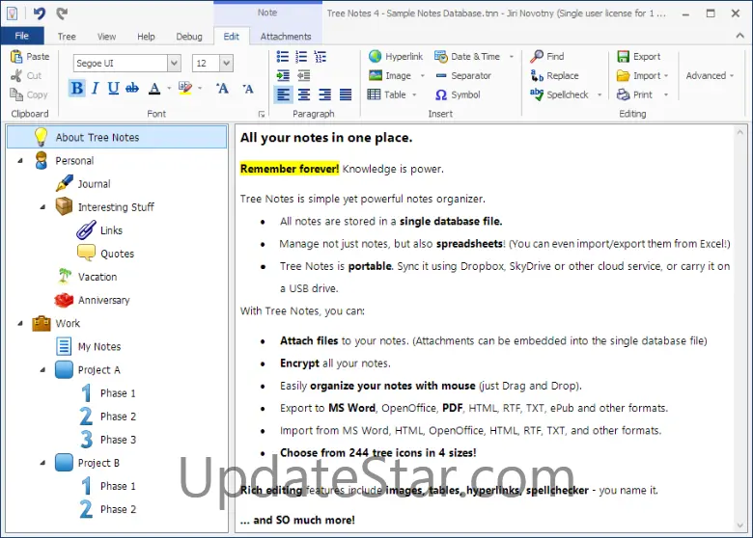
Task: Align text left
Action: click(x=283, y=94)
